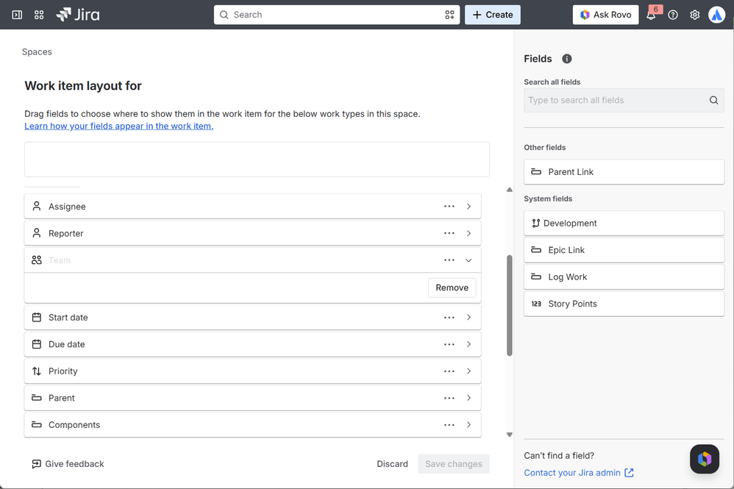Screen dimensions: 734x489
Task: Open more options for Priority
Action: pyautogui.click(x=449, y=371)
